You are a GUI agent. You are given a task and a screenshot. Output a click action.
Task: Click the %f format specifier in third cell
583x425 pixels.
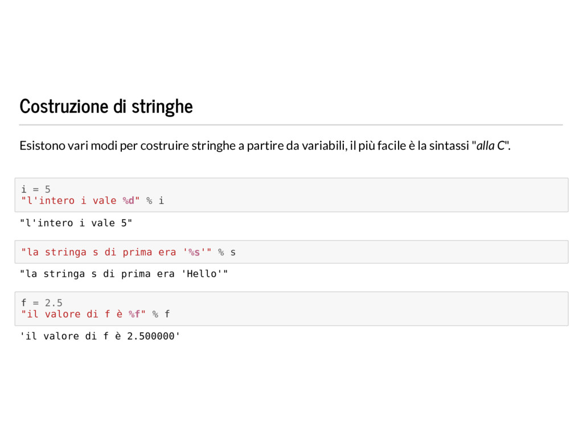134,314
